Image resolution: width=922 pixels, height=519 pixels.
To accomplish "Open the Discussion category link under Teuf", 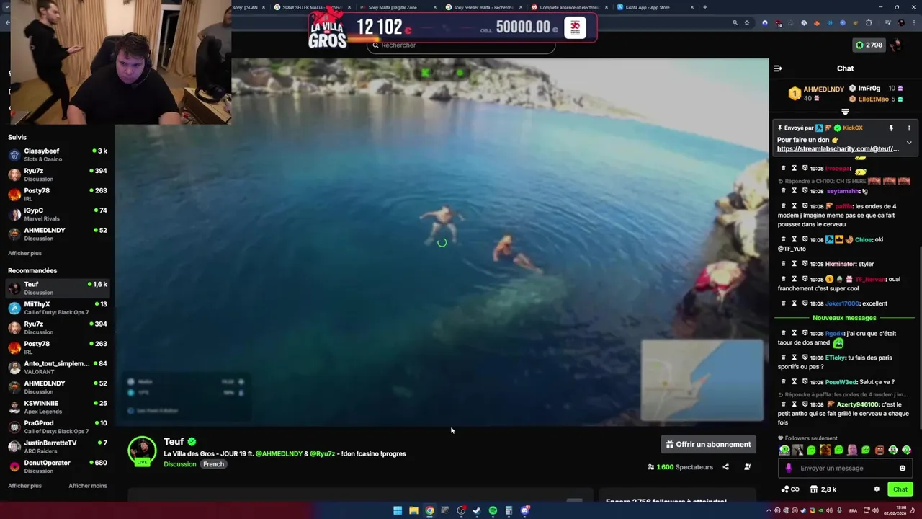I will (x=179, y=464).
